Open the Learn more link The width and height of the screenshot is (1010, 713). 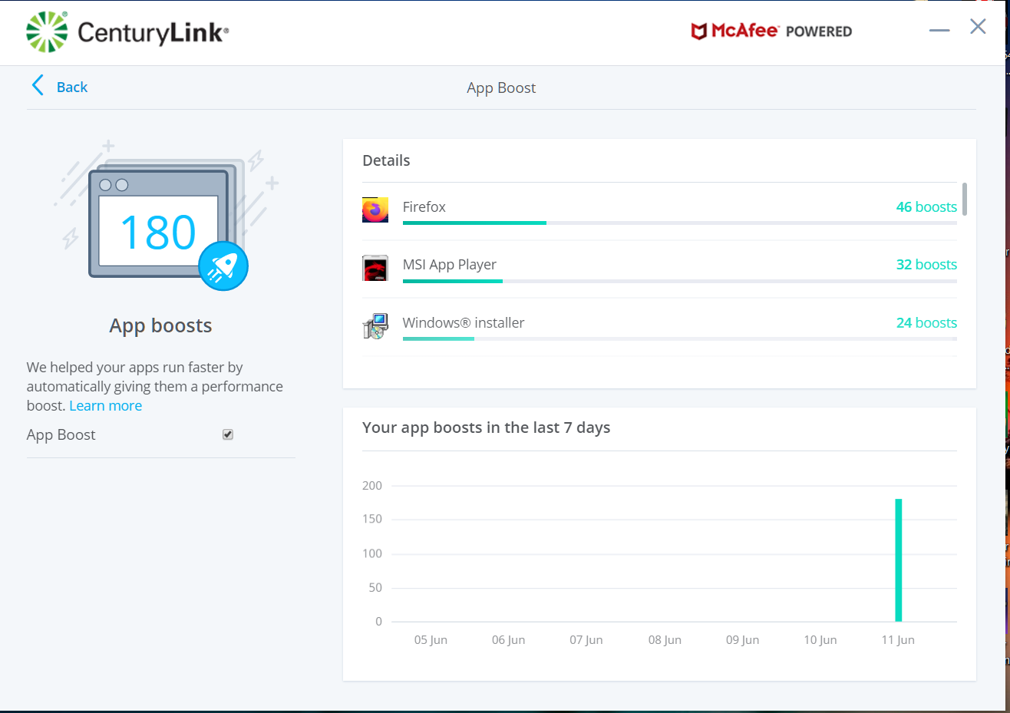105,406
